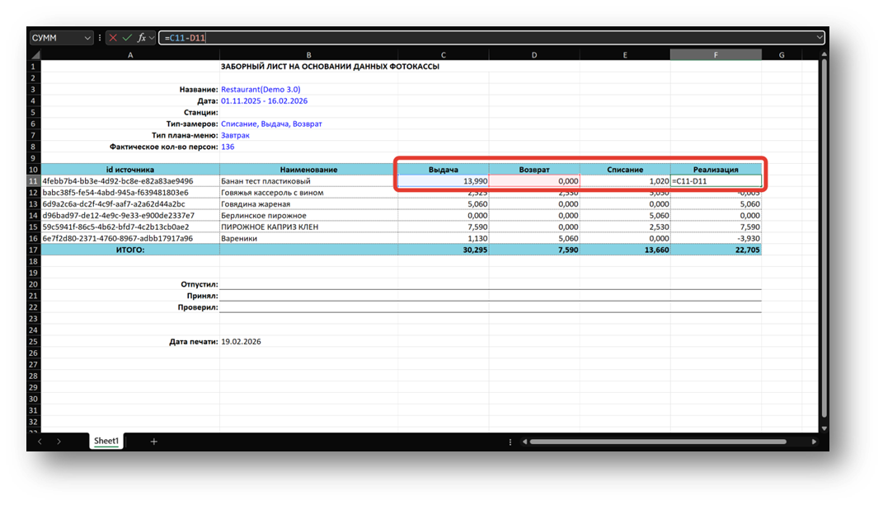This screenshot has height=505, width=883.
Task: Select the Выдача header cell
Action: [x=444, y=170]
